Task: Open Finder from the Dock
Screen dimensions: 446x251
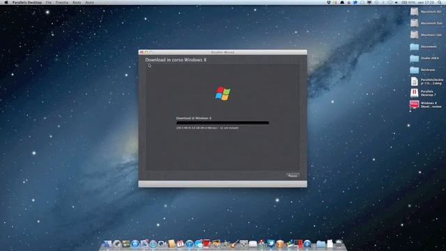Action: pyautogui.click(x=108, y=243)
